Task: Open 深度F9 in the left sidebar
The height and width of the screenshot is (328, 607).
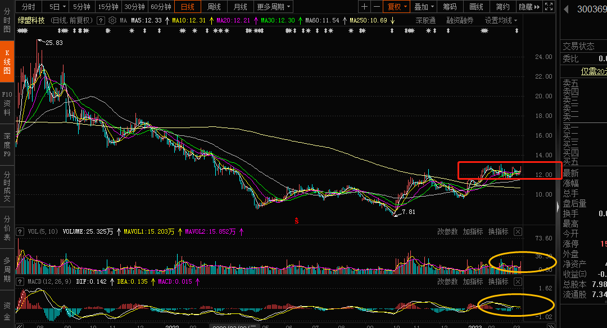Action: 7,145
